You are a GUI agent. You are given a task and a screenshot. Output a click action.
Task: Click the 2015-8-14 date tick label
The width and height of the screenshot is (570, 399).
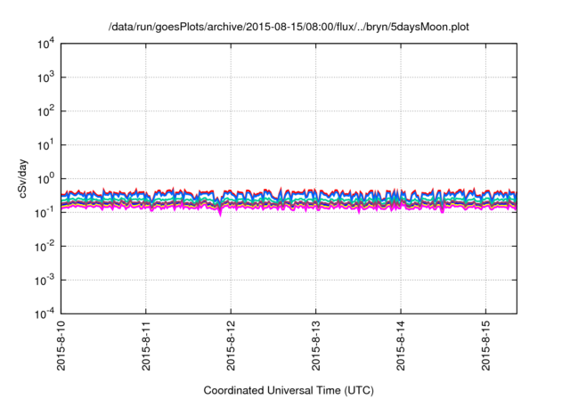[x=401, y=346]
